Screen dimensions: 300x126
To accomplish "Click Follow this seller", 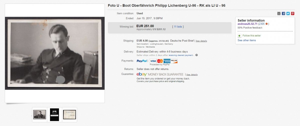I will click(252, 36).
